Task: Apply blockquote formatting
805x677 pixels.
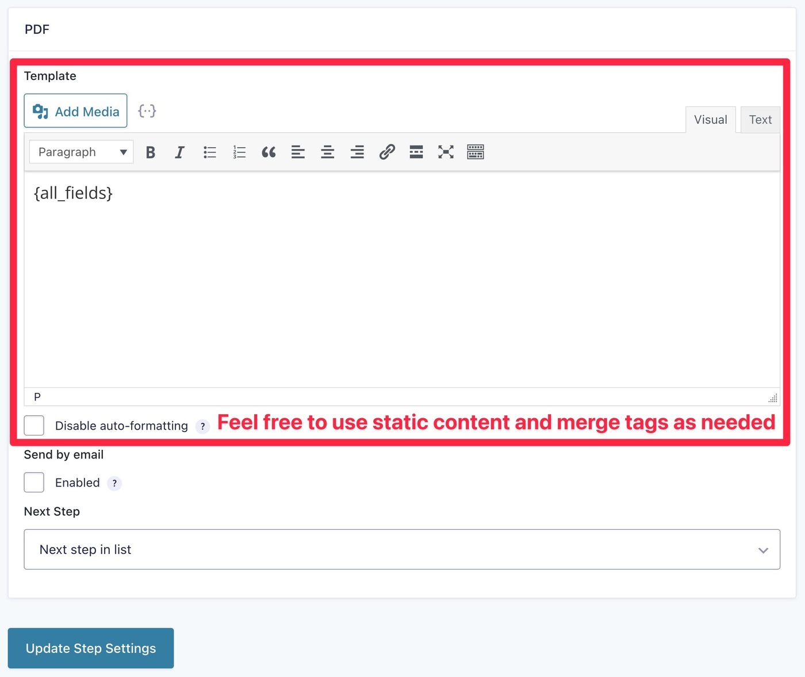Action: click(269, 152)
